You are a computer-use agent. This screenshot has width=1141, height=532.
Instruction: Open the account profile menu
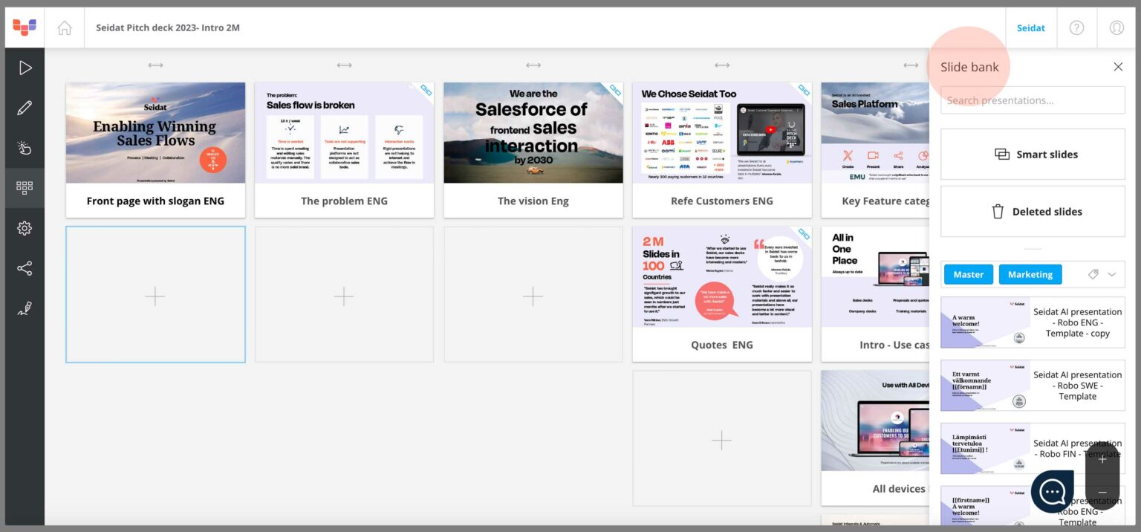coord(1116,27)
